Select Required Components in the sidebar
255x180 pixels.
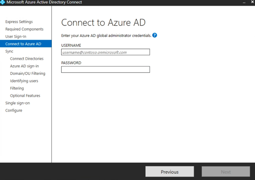point(24,29)
